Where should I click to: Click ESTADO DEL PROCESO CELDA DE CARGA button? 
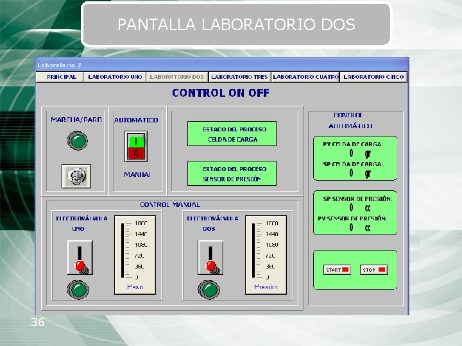pyautogui.click(x=232, y=133)
